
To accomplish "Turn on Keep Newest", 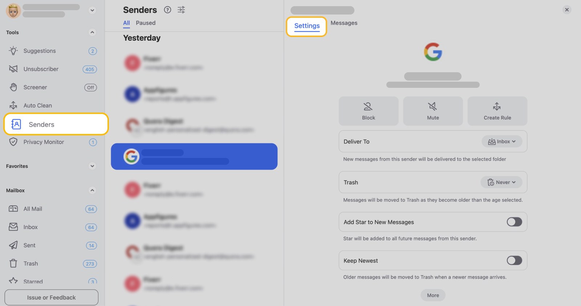I will (514, 260).
